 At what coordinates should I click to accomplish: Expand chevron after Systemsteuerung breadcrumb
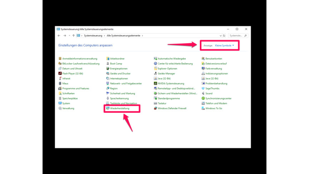point(104,36)
